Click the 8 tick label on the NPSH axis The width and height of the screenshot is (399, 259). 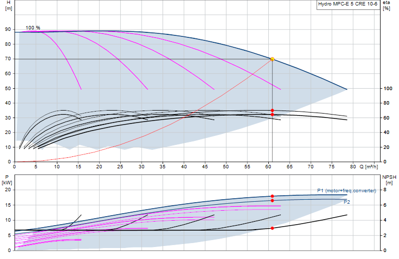(x=385, y=190)
